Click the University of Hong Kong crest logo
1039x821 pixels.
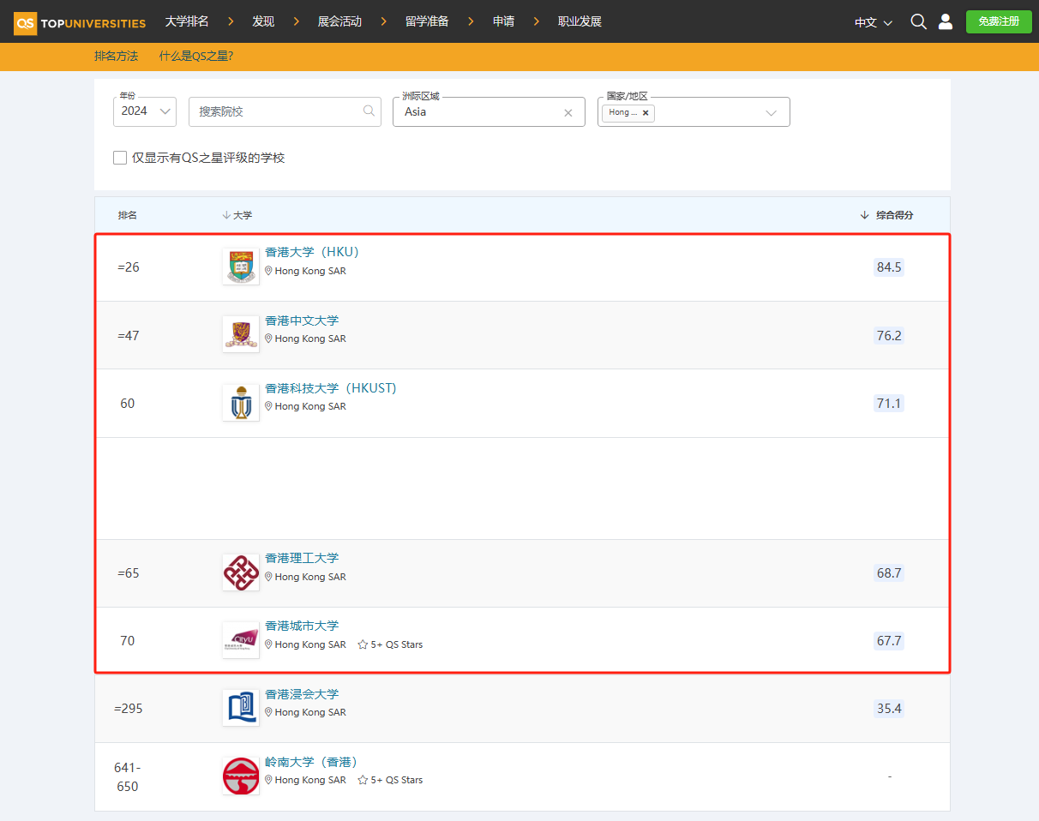click(240, 267)
